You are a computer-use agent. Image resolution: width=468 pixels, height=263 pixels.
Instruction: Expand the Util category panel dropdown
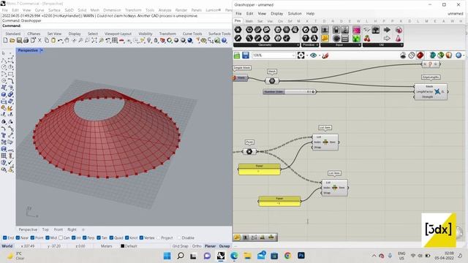[x=401, y=45]
